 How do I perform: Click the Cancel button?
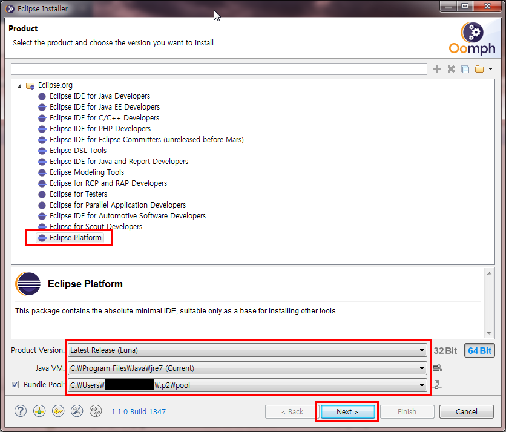point(466,411)
